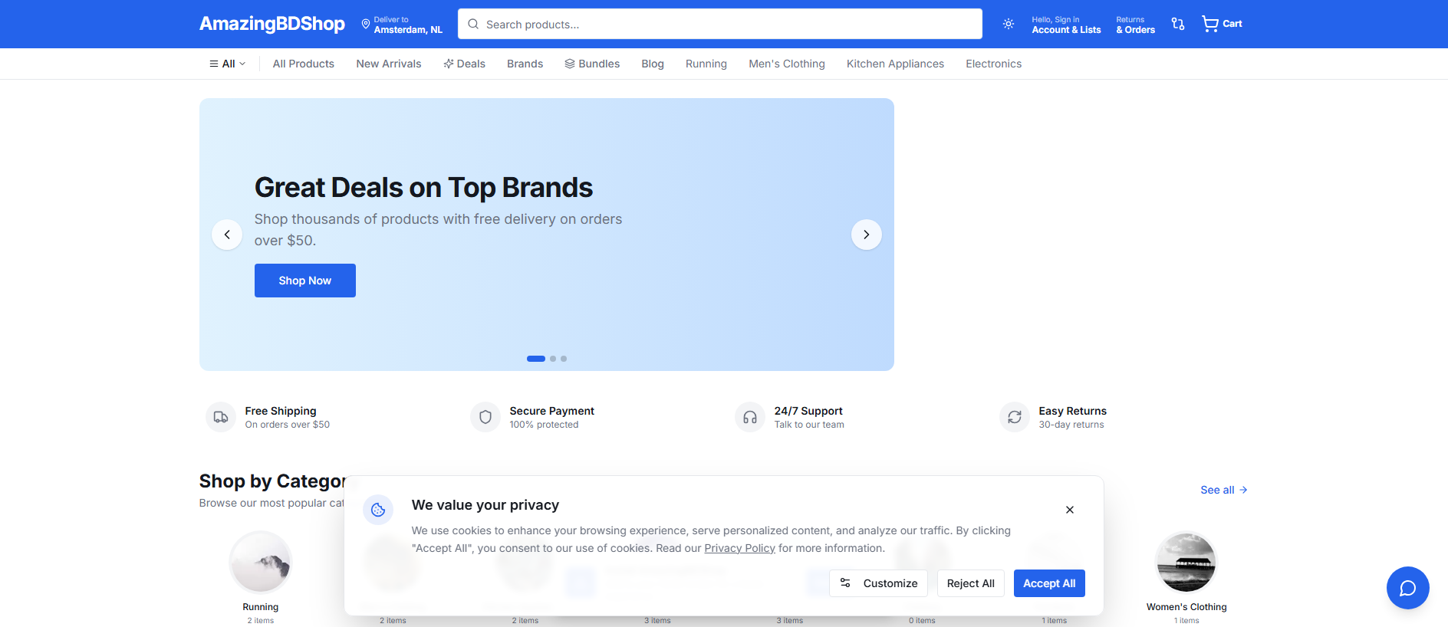The width and height of the screenshot is (1448, 627).
Task: Click the 24/7 Support headphones icon
Action: click(750, 417)
